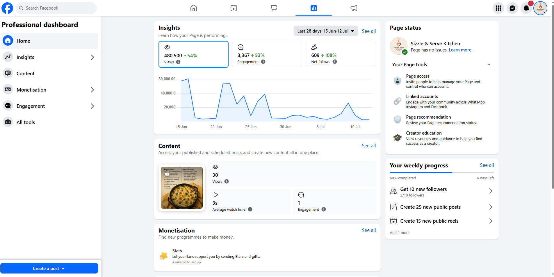Click the Search Facebook field

coord(56,8)
